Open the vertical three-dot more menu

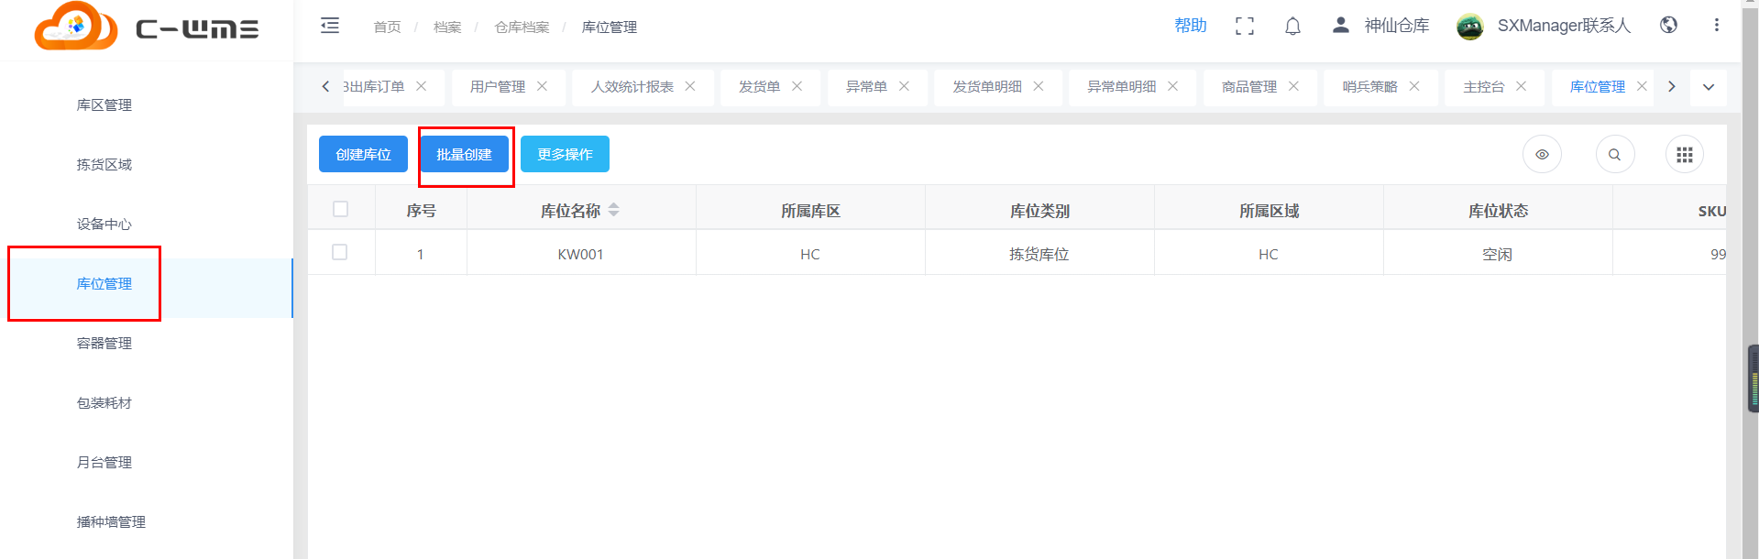click(1716, 26)
